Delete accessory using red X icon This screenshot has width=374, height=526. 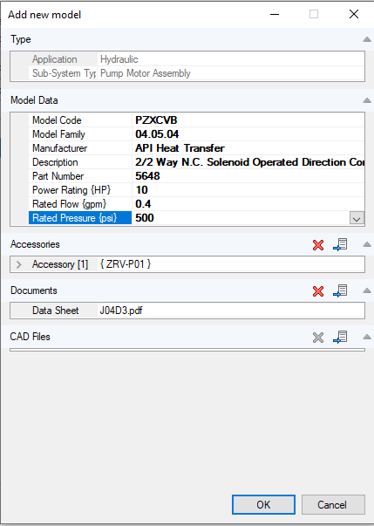(318, 245)
